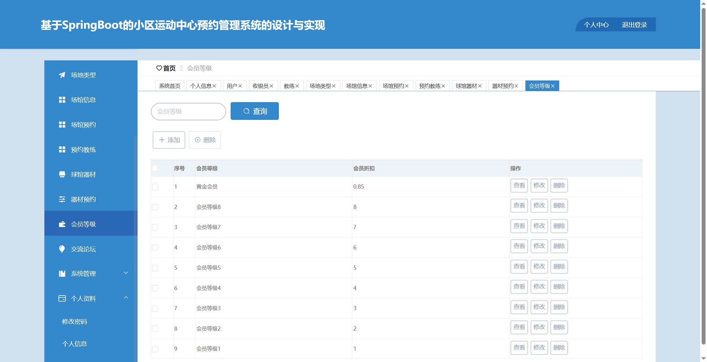Toggle the select-all checkbox in table header

(155, 168)
